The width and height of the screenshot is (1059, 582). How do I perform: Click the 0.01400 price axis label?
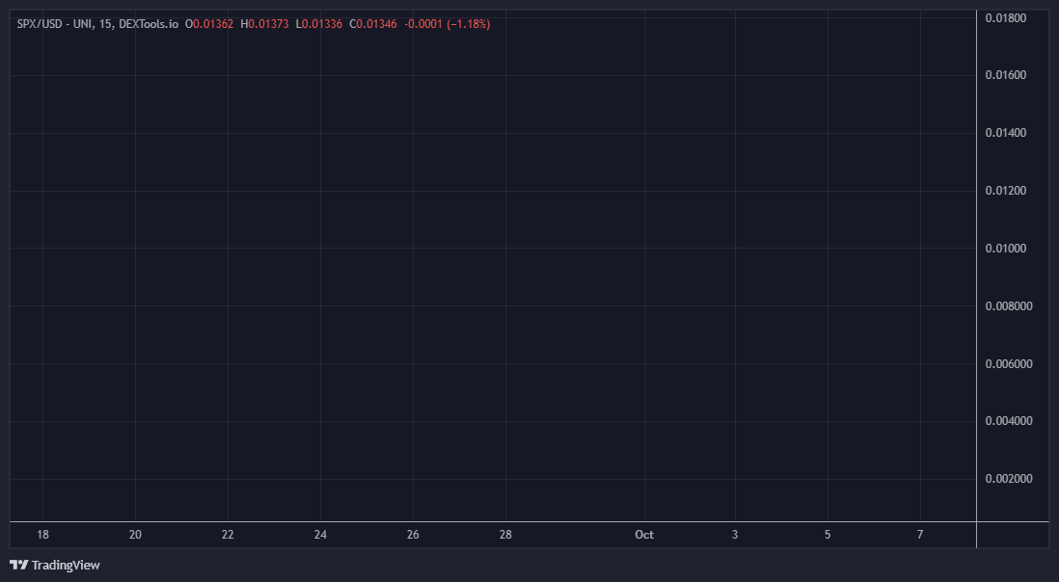(1006, 133)
